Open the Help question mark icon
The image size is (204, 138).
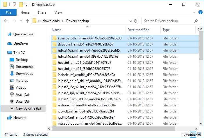[x=200, y=12]
